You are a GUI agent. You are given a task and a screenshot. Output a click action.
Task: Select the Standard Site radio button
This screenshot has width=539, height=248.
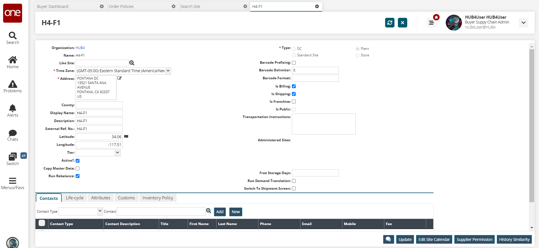pyautogui.click(x=294, y=55)
